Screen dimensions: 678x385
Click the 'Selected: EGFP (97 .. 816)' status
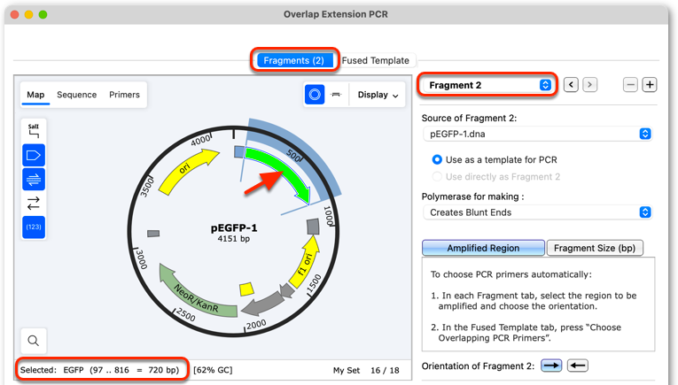[99, 370]
